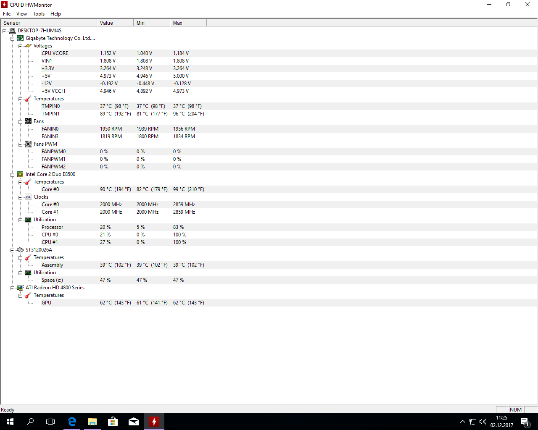This screenshot has width=538, height=430.
Task: Open the volume control in system tray
Action: pyautogui.click(x=483, y=422)
